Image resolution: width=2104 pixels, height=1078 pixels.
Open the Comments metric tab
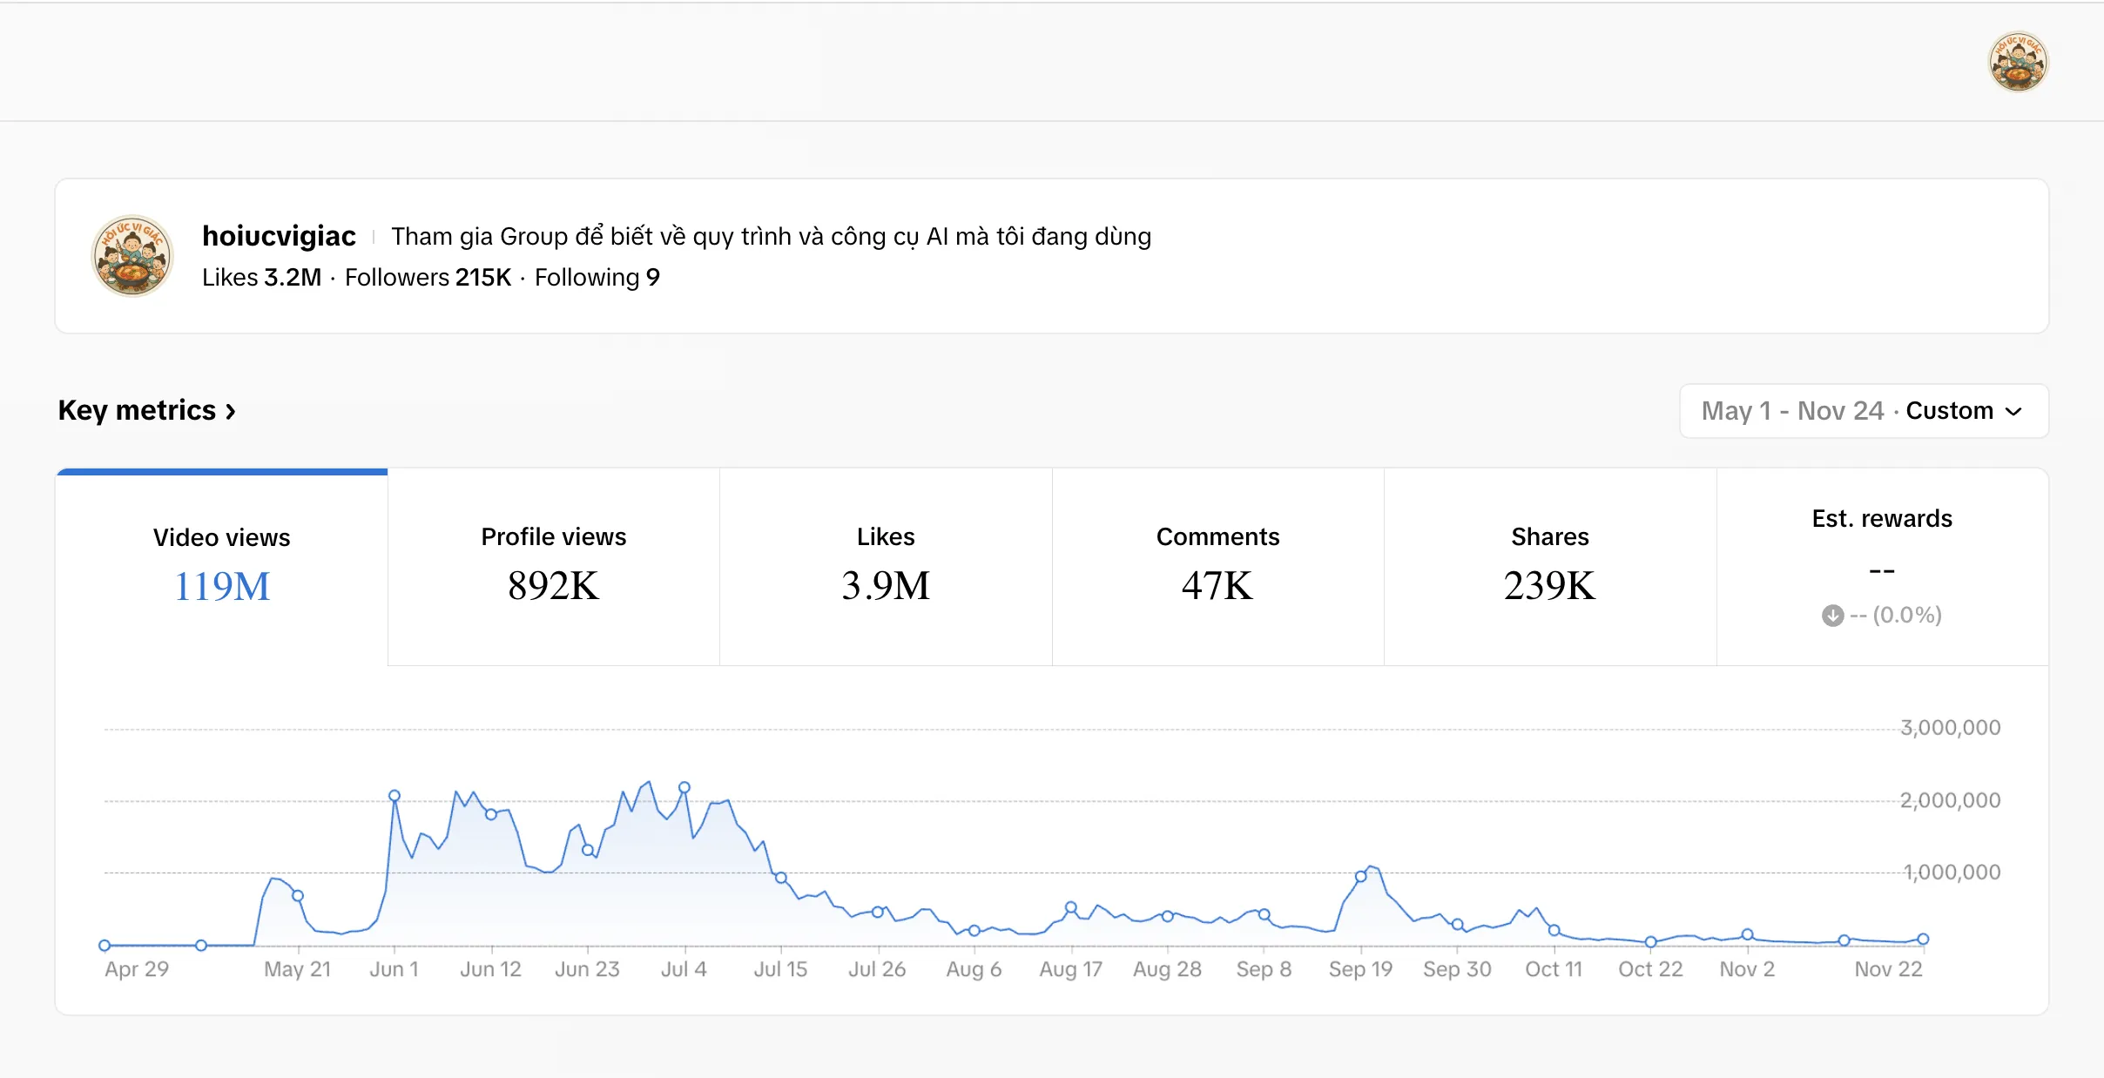click(1217, 567)
